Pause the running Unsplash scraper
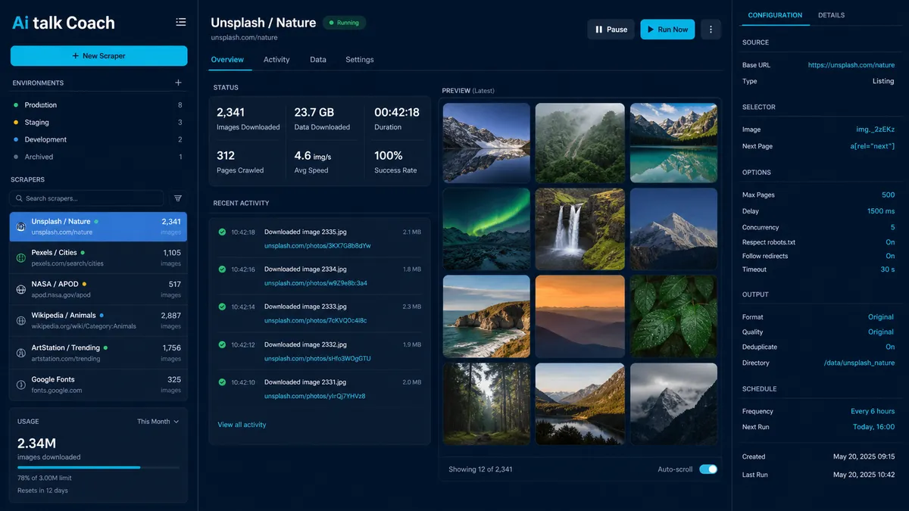 (611, 30)
